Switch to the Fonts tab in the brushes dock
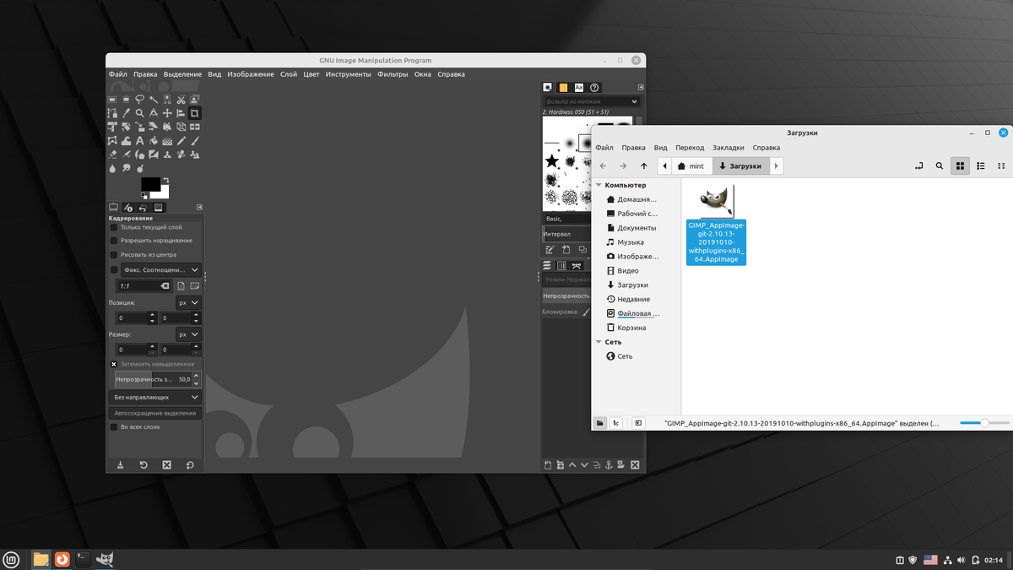 579,87
